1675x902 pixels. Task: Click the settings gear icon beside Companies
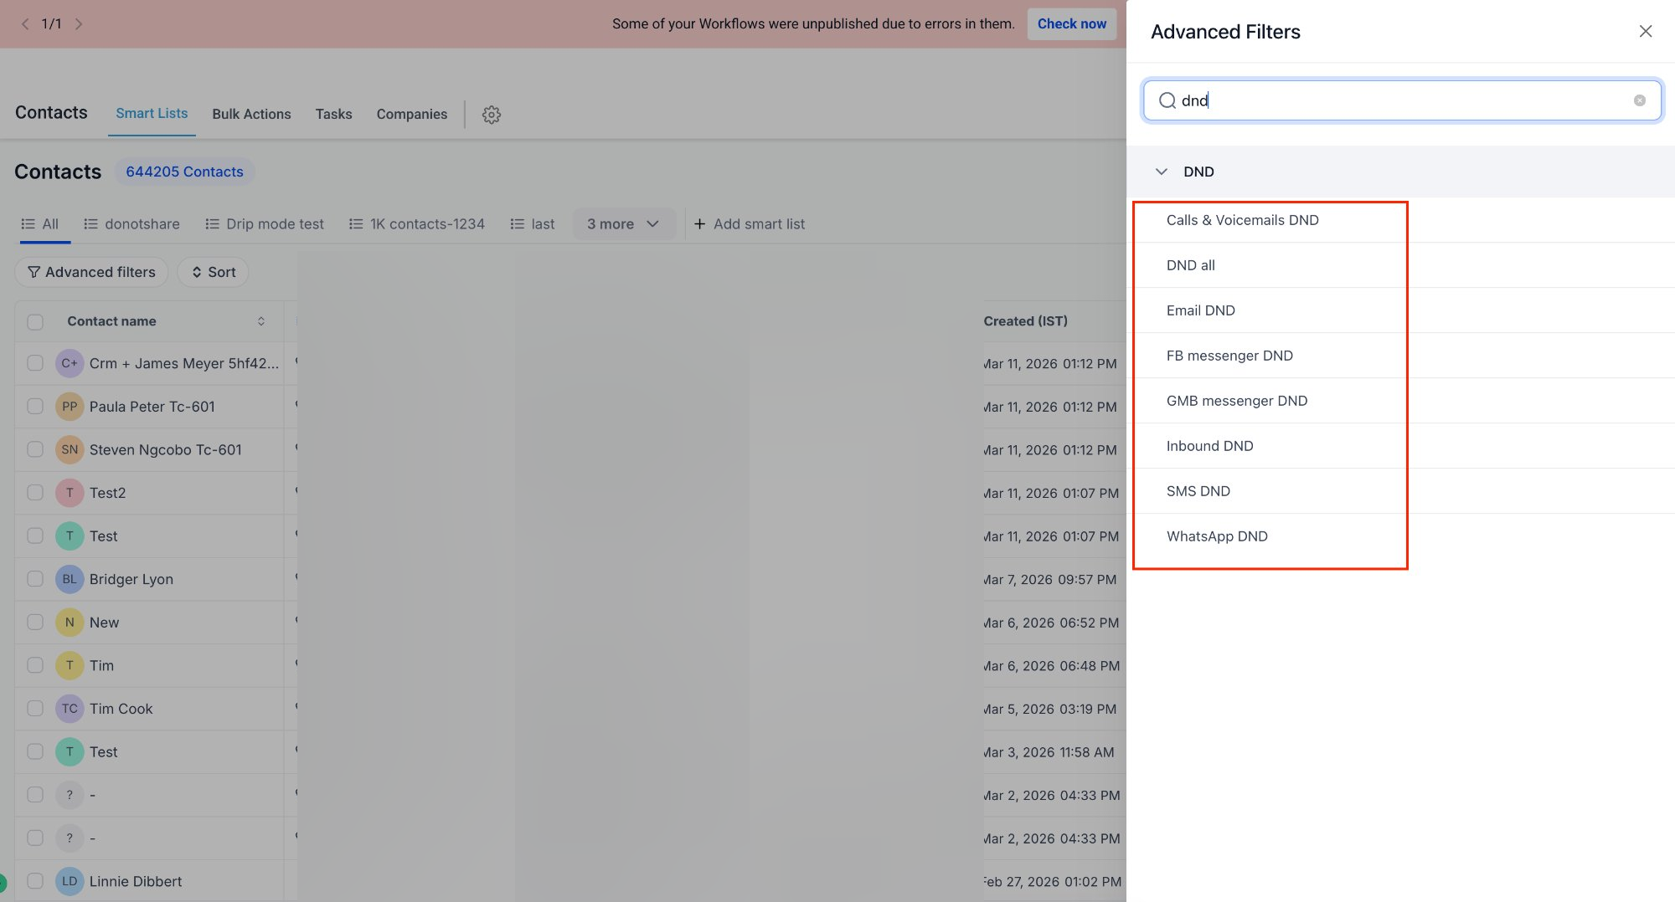pos(492,115)
